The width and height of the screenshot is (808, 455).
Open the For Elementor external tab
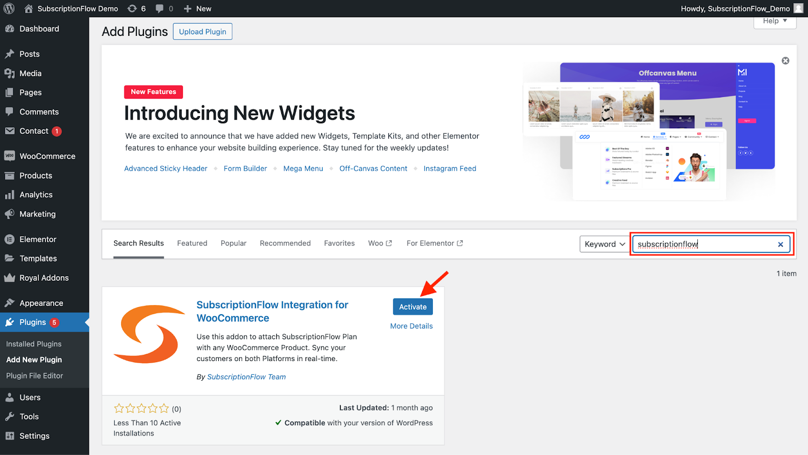[435, 243]
